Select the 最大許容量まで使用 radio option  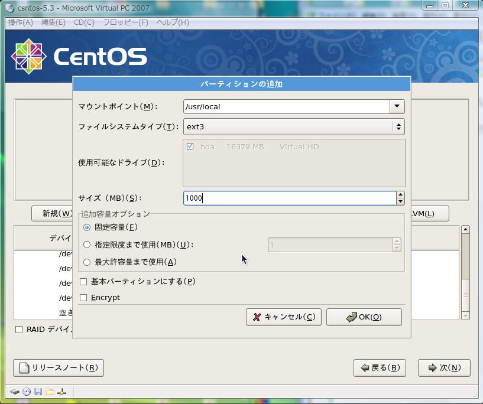[x=87, y=262]
